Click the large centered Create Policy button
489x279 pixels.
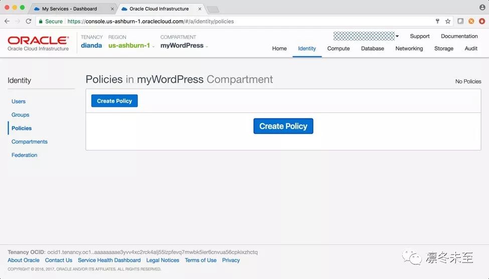[x=283, y=126]
